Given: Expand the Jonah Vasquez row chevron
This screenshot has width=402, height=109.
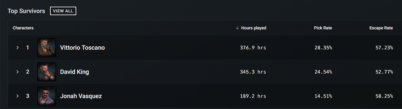Looking at the screenshot, I should pyautogui.click(x=18, y=96).
